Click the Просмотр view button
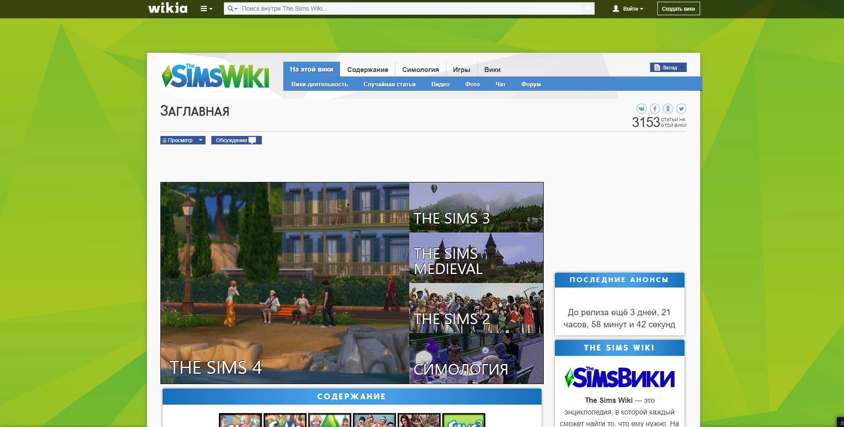Image resolution: width=844 pixels, height=427 pixels. [178, 140]
